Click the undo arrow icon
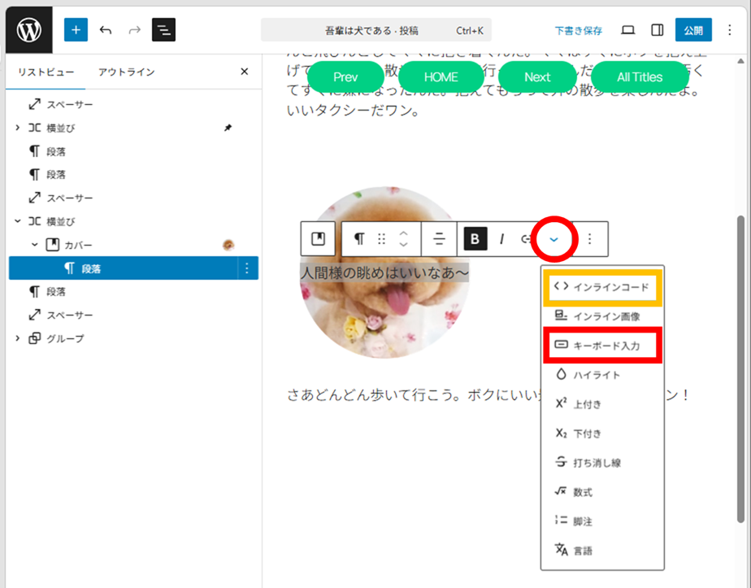Image resolution: width=751 pixels, height=588 pixels. tap(106, 30)
